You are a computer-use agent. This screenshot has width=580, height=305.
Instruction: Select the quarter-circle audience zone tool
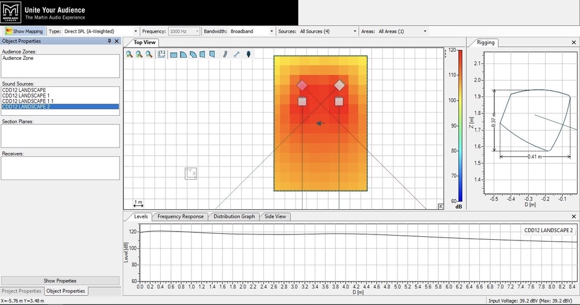184,55
